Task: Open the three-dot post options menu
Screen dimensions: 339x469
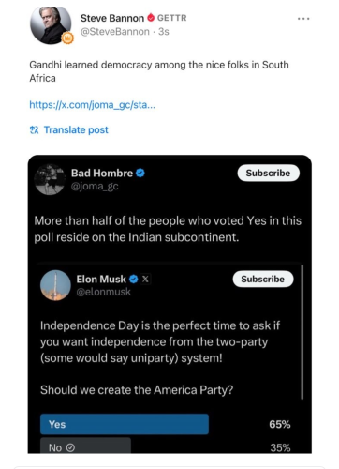Action: point(303,19)
